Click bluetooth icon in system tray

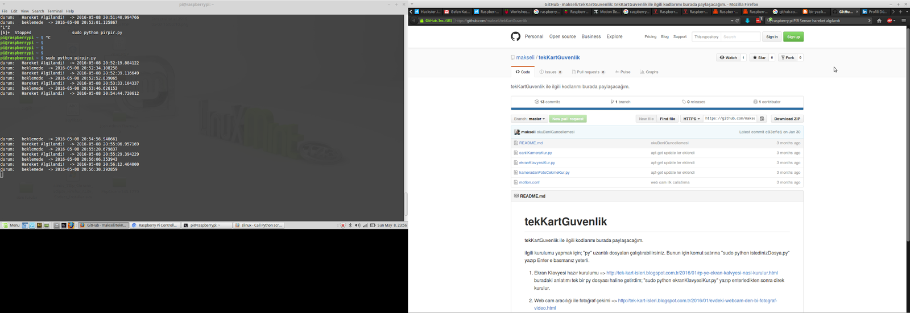point(350,226)
